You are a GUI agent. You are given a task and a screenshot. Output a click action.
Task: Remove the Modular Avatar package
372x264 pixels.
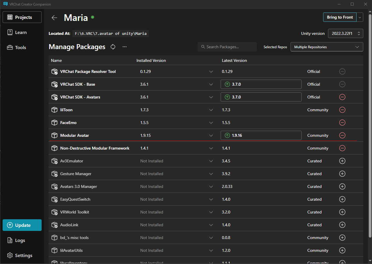342,135
